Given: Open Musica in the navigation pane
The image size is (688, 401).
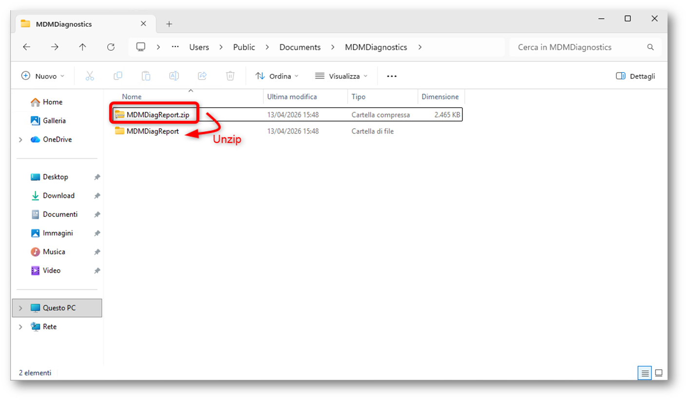Looking at the screenshot, I should pyautogui.click(x=48, y=252).
